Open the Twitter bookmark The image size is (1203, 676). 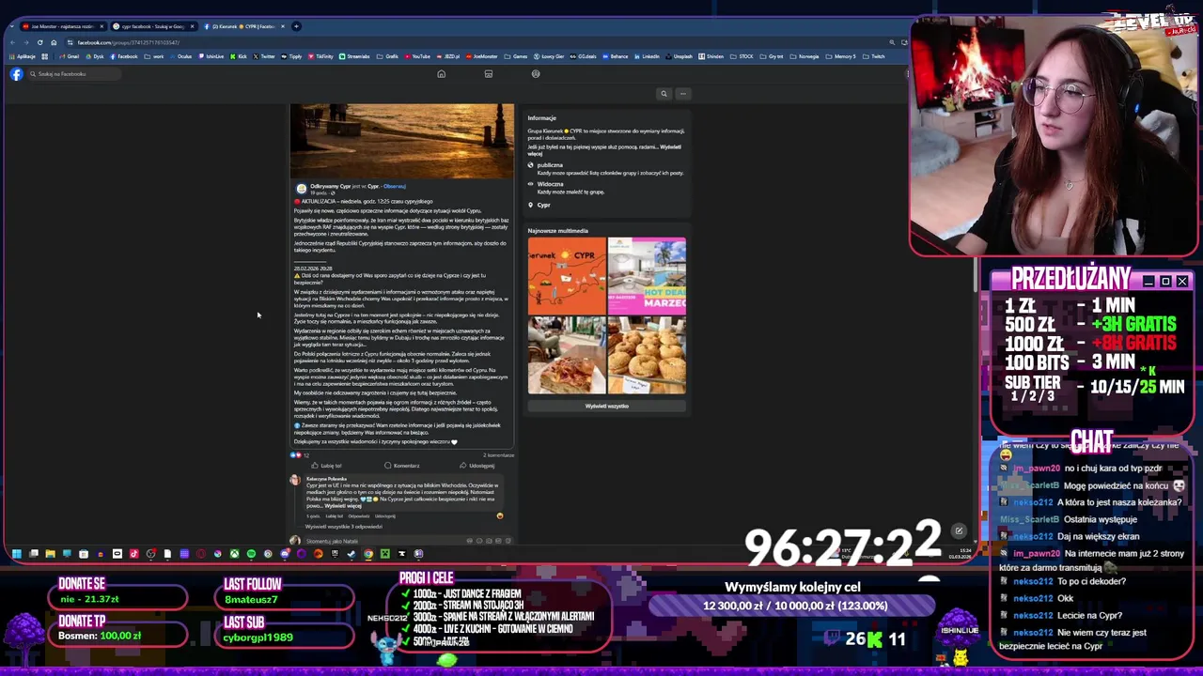264,56
